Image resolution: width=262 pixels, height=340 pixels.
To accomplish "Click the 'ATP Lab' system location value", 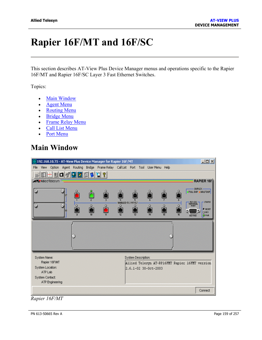I will point(47,272).
